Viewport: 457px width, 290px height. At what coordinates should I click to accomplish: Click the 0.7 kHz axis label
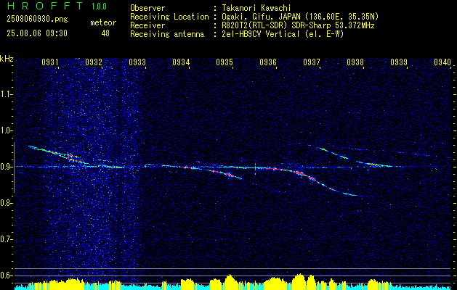point(6,239)
